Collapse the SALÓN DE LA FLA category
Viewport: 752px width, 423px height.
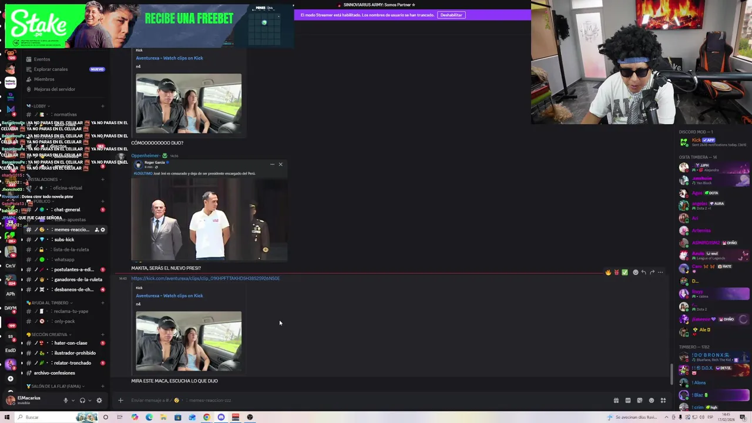(54, 387)
